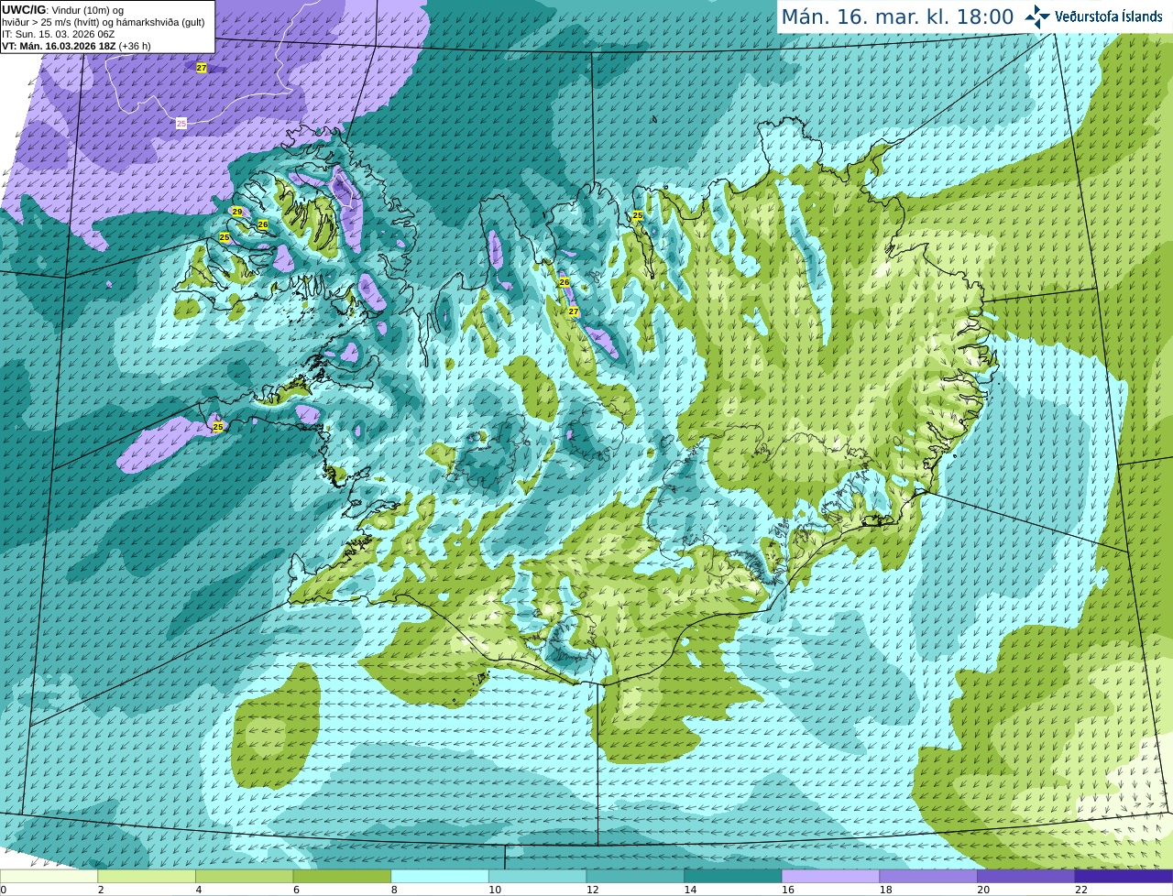Click the Veðurstofa Íslands logo text
The width and height of the screenshot is (1173, 896).
1108,16
